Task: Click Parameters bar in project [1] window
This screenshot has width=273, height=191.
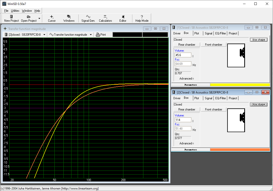Action: pos(191,85)
